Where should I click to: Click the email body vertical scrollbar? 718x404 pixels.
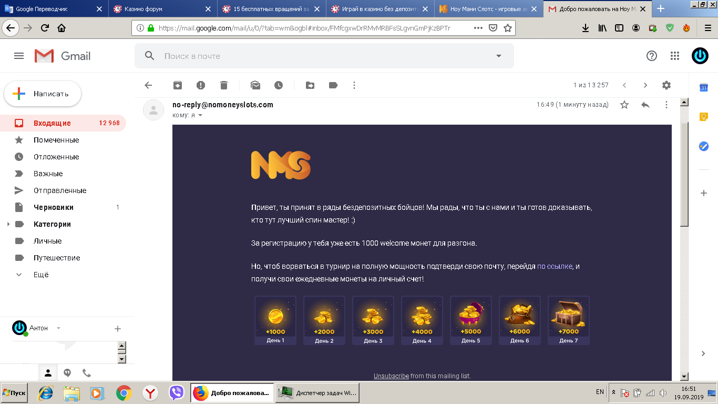click(x=684, y=174)
